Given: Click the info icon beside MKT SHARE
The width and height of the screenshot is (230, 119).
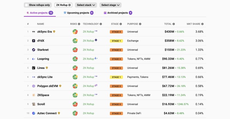Looking at the screenshot, I should pyautogui.click(x=202, y=24).
